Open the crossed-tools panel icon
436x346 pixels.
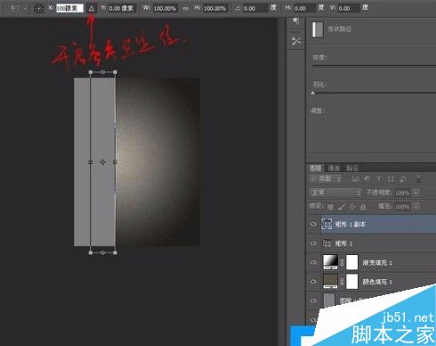point(296,41)
